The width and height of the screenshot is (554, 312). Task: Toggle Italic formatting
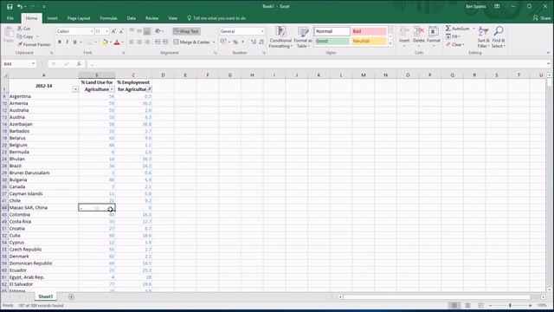pos(68,42)
